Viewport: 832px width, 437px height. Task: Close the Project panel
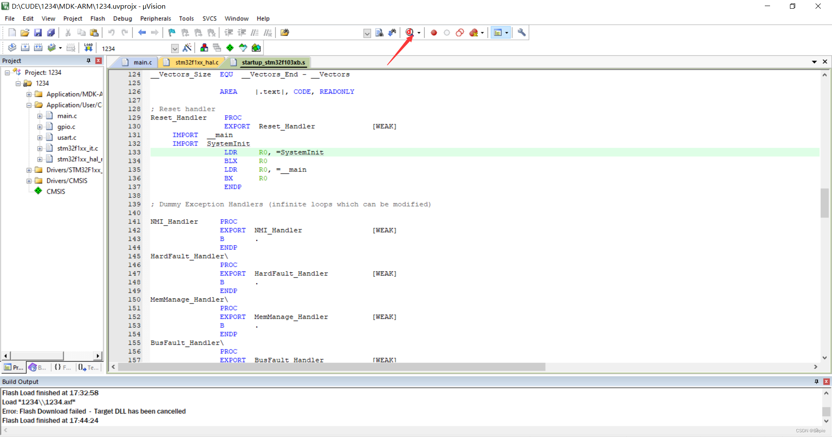98,61
